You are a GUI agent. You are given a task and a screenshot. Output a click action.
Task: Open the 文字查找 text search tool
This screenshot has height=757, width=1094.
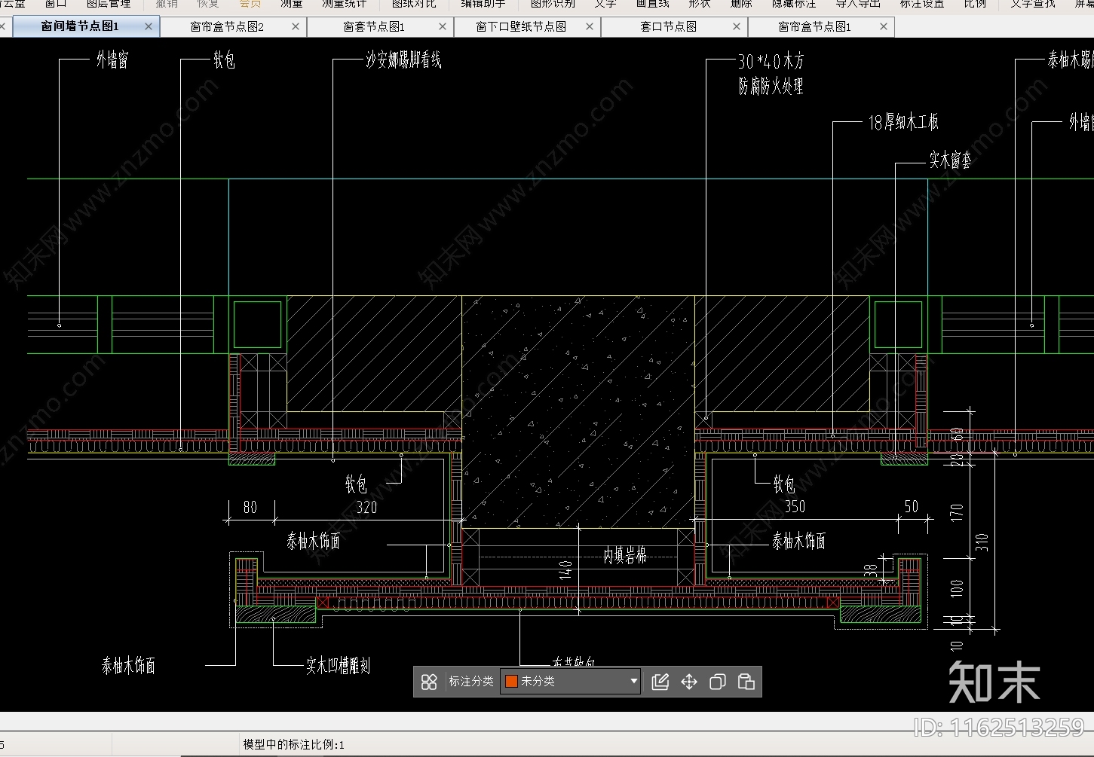tap(1033, 4)
